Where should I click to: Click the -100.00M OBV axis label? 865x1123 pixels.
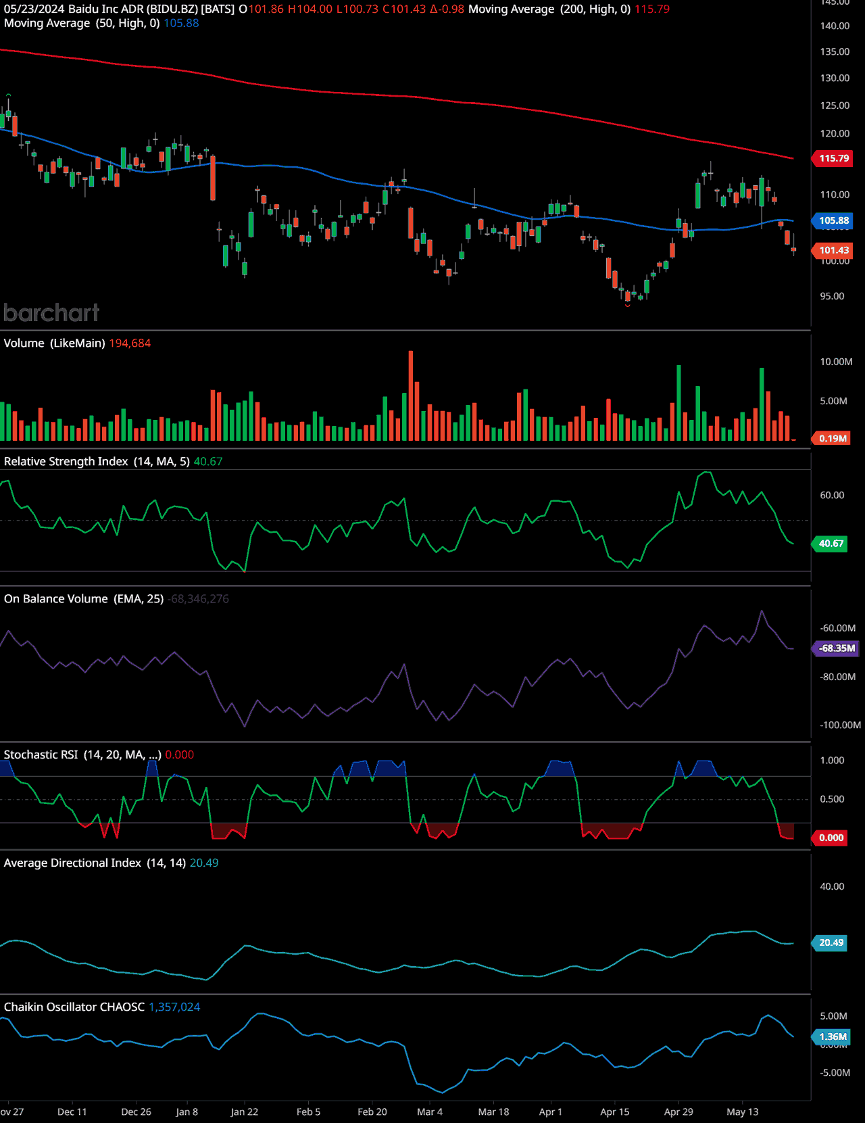[840, 725]
